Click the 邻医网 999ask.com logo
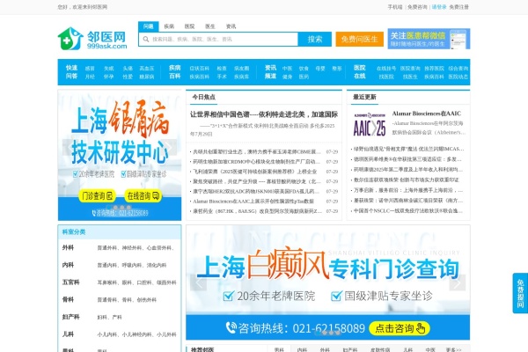This screenshot has height=352, width=528. [x=92, y=39]
